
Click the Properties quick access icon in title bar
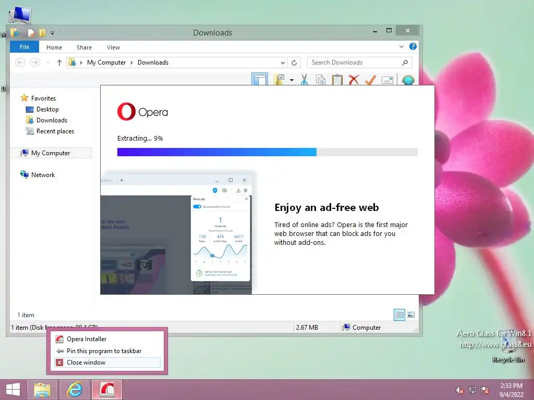31,33
